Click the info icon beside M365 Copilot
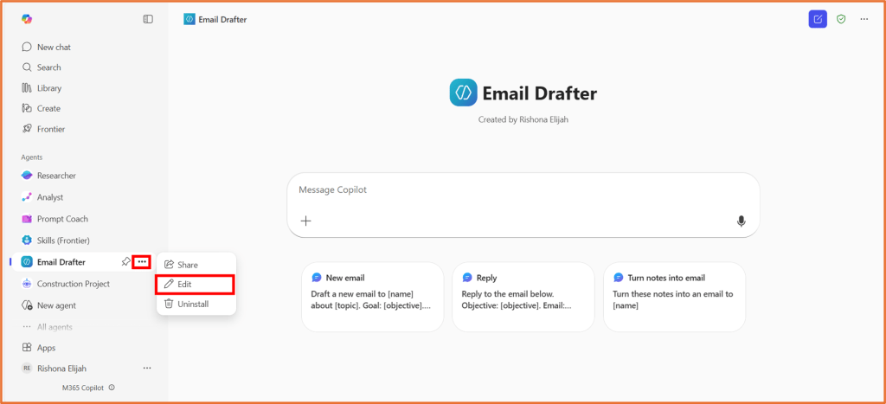Viewport: 886px width, 404px height. coord(112,388)
